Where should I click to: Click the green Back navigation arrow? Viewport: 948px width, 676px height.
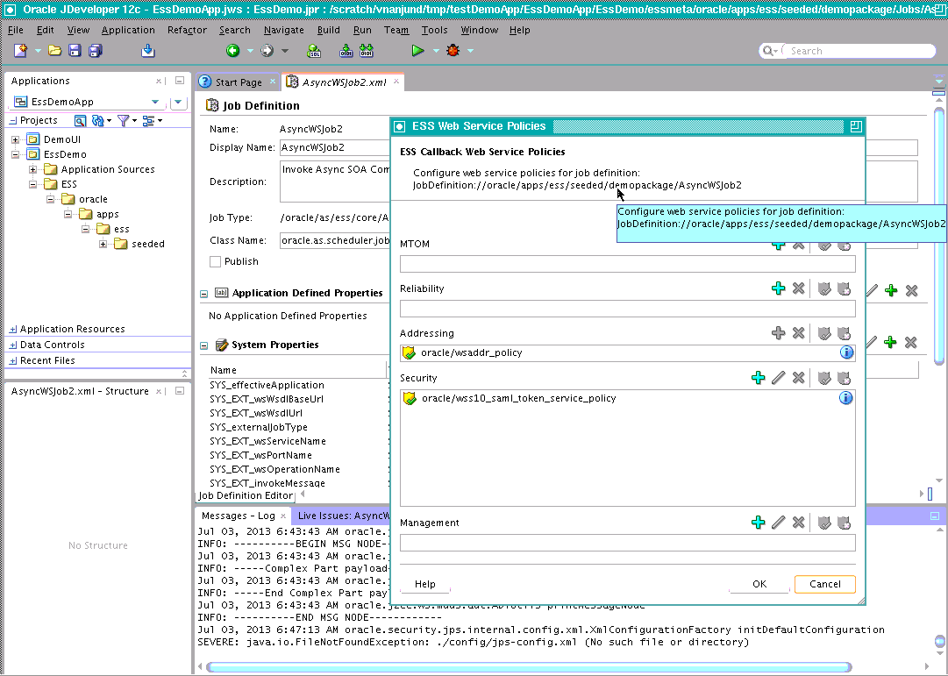[232, 51]
